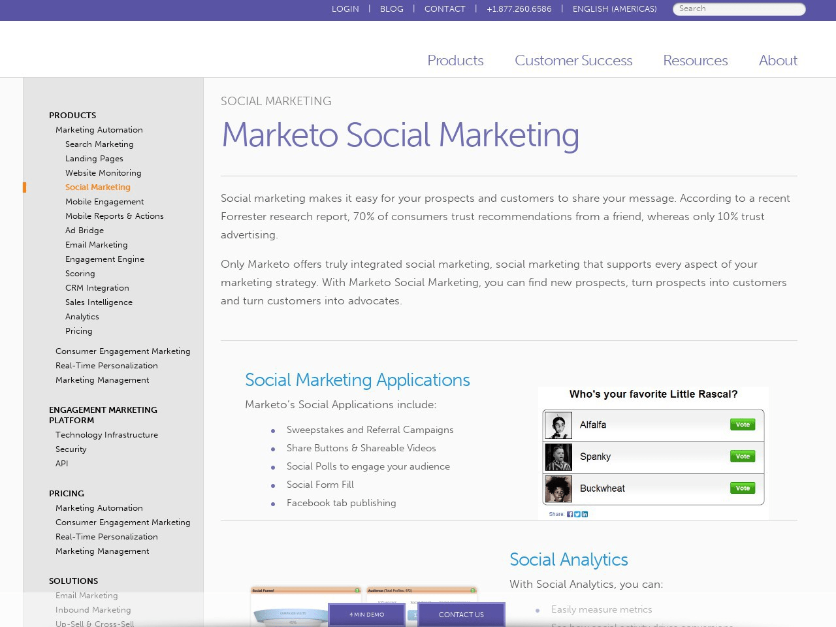Viewport: 836px width, 627px height.
Task: Visit the BLOG
Action: (391, 9)
